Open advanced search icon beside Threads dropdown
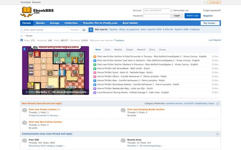241x150 pixels. [x=84, y=30]
